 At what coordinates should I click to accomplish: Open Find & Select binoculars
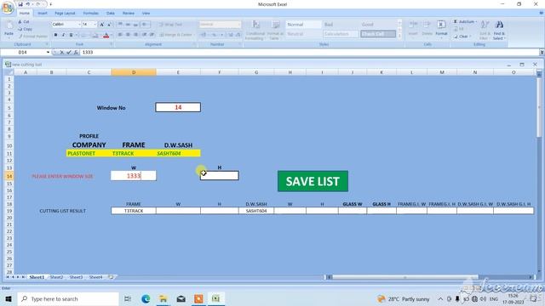pyautogui.click(x=499, y=30)
